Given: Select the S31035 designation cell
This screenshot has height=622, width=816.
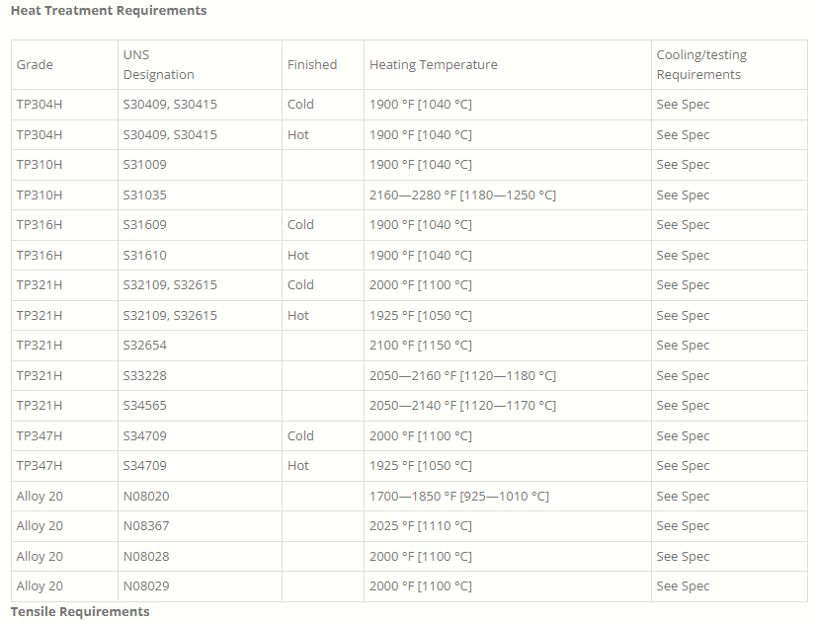Looking at the screenshot, I should click(145, 195).
